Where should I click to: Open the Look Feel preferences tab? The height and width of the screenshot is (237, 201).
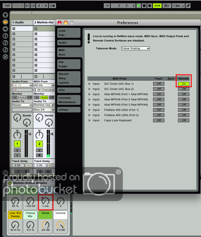pyautogui.click(x=69, y=33)
